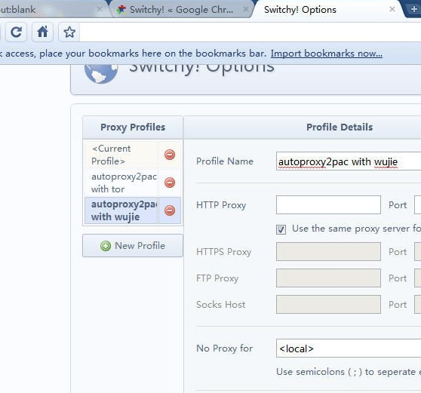Viewport: 421px width, 393px height.
Task: Open Import bookmarks now link
Action: tap(327, 54)
